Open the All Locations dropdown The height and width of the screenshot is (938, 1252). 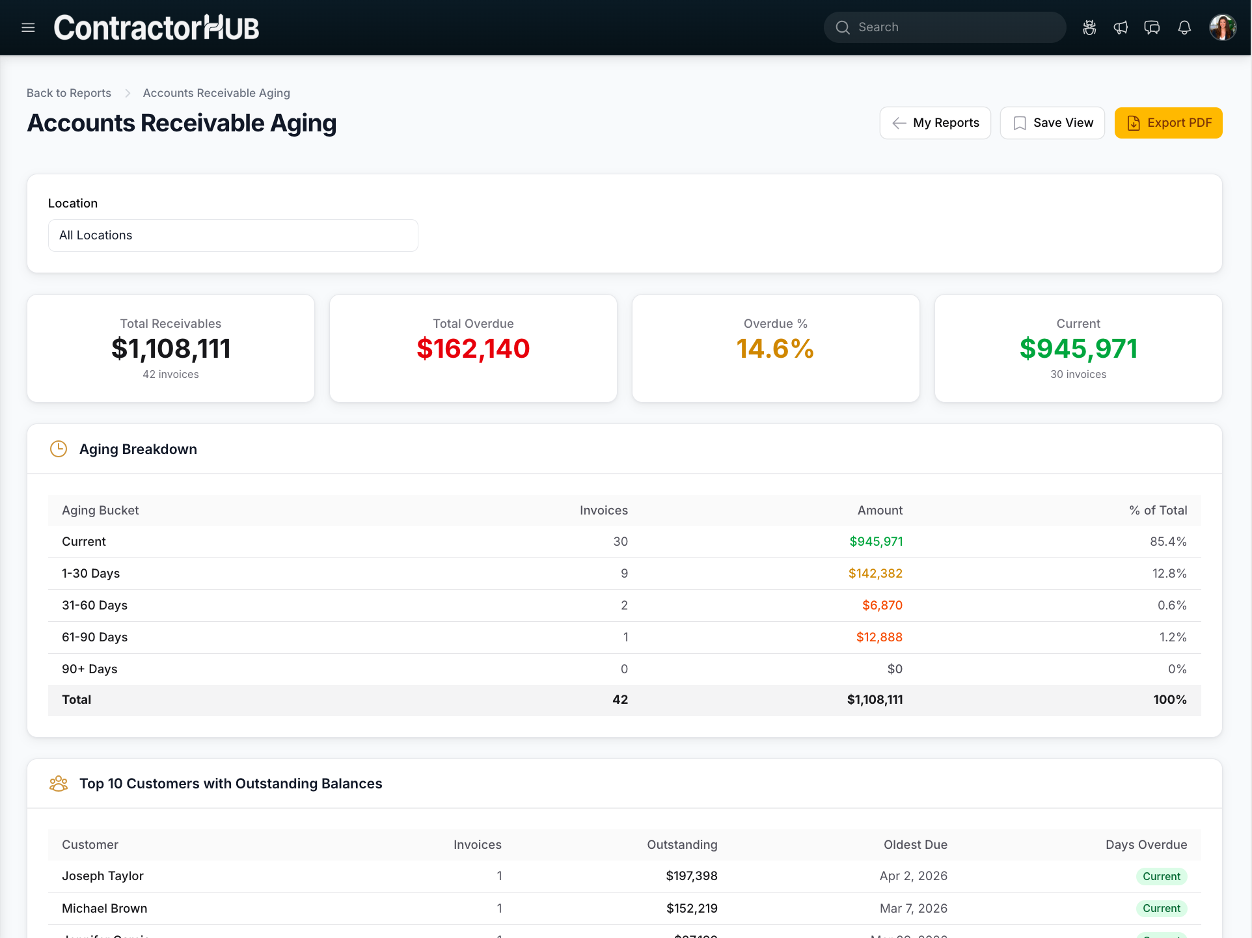coord(233,235)
